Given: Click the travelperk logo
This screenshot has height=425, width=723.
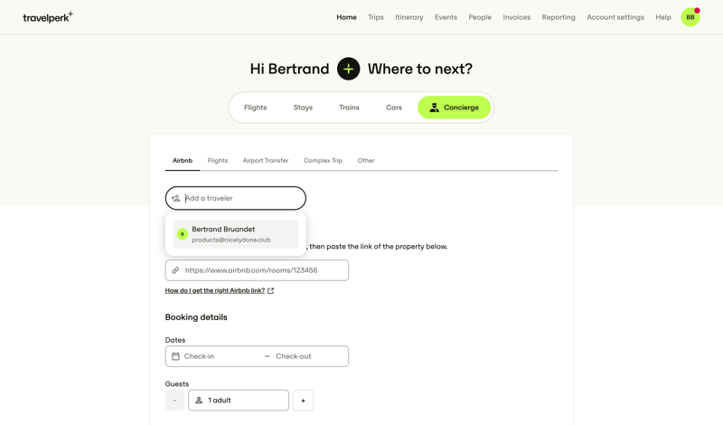Looking at the screenshot, I should click(48, 17).
